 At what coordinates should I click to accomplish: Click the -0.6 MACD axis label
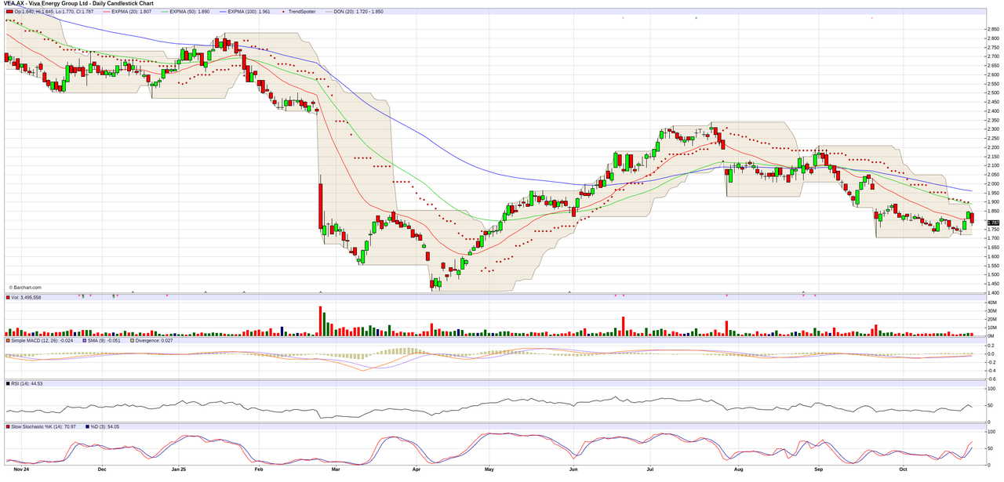[991, 379]
